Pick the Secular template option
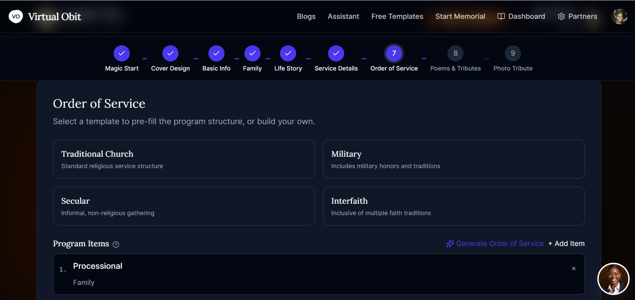The image size is (635, 300). coord(184,206)
